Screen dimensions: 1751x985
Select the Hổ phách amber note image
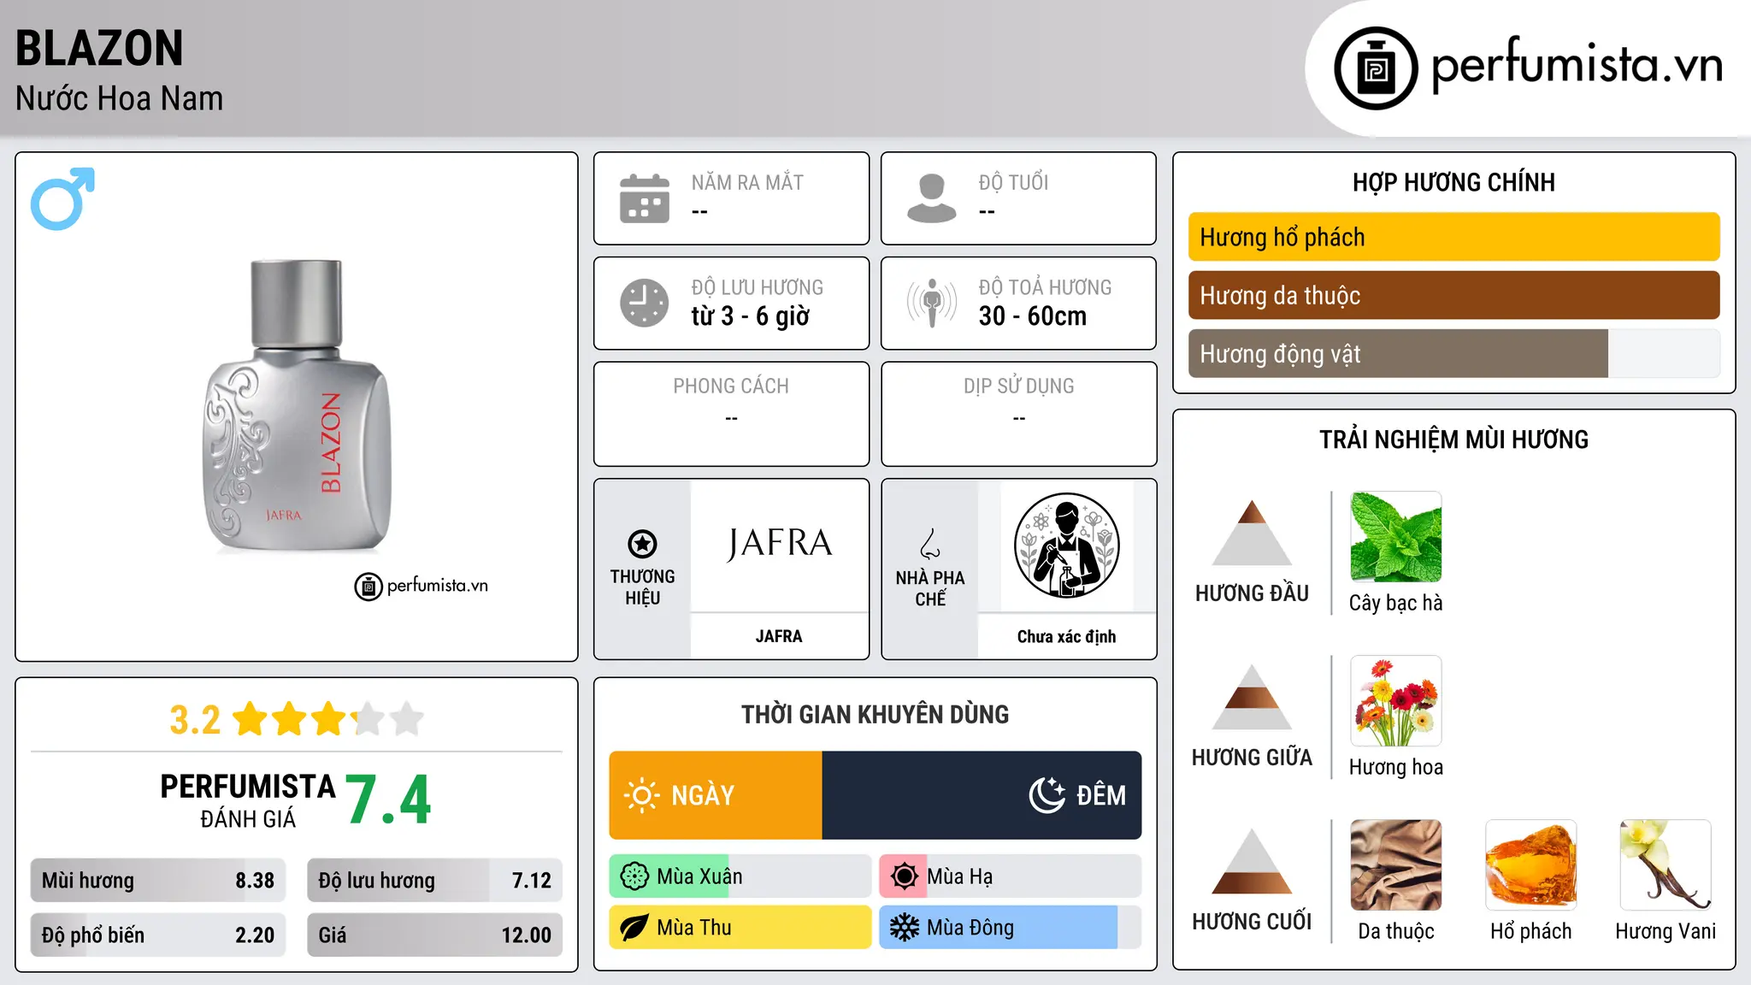pos(1530,865)
